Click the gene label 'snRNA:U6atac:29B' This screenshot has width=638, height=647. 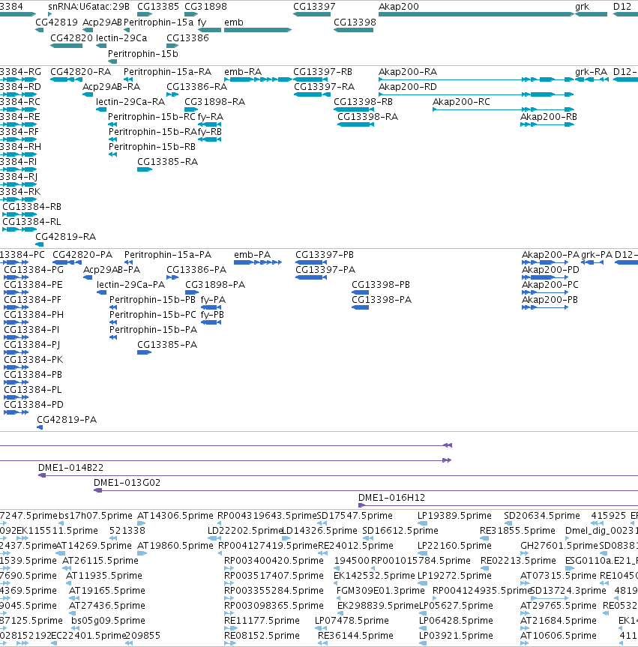pos(88,7)
